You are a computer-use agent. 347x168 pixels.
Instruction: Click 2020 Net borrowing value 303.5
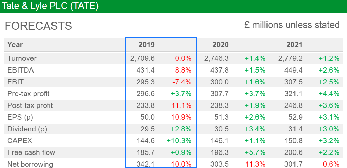click(x=219, y=164)
